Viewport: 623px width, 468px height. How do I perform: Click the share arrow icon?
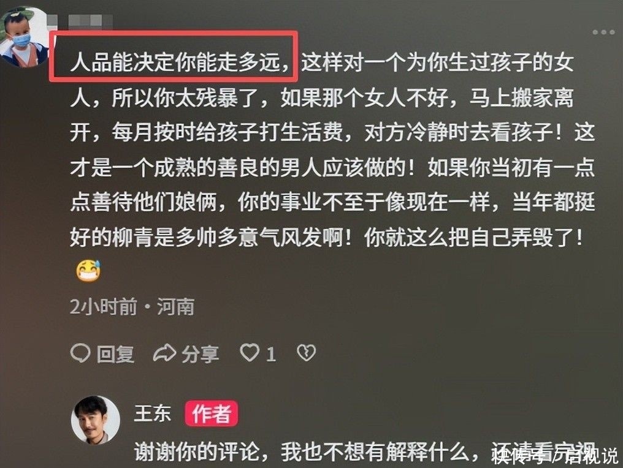pyautogui.click(x=164, y=353)
